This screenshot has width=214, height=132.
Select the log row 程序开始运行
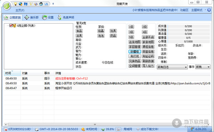click(x=107, y=88)
